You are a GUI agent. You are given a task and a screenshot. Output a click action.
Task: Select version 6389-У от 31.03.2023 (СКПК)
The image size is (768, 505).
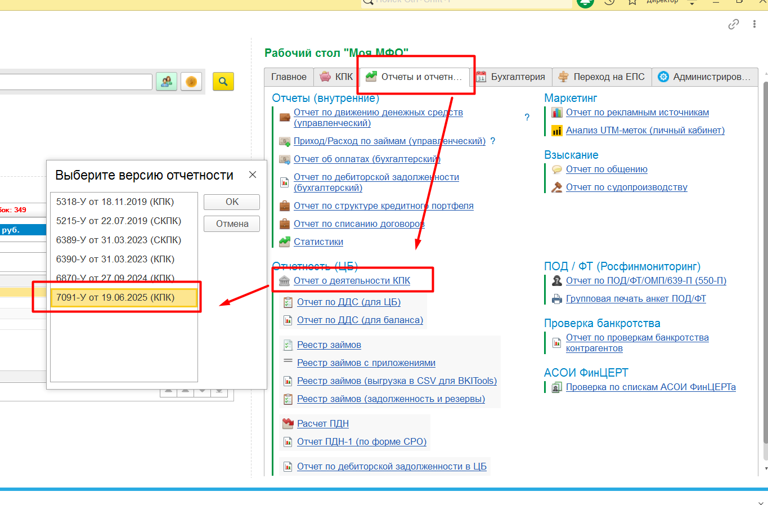124,240
